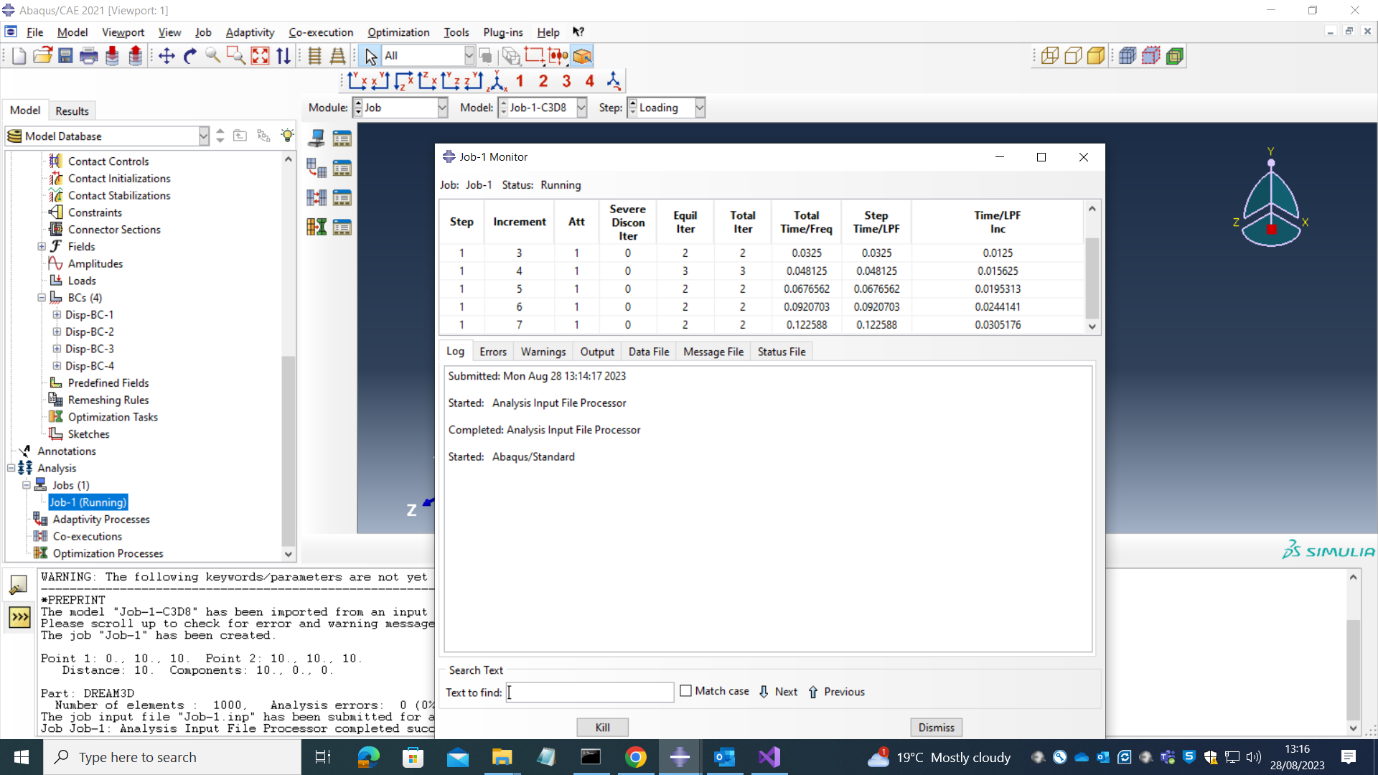Open the Module dropdown showing Job
The image size is (1378, 775).
coord(442,108)
